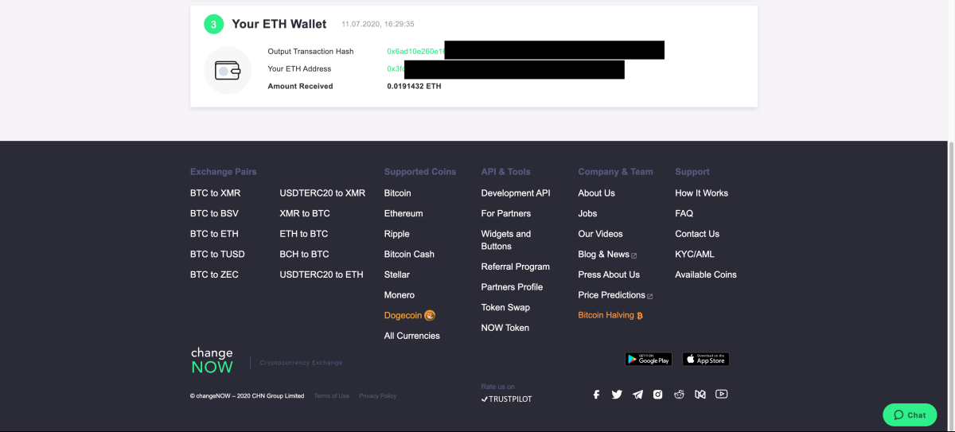Open Blog & News external link
The width and height of the screenshot is (955, 432).
(x=607, y=255)
